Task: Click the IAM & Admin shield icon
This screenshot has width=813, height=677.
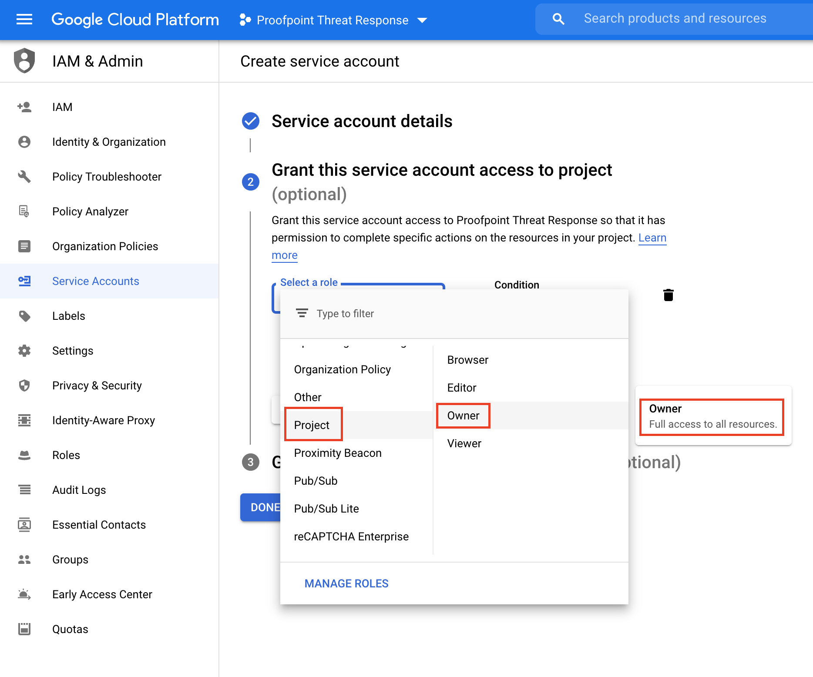Action: point(24,60)
